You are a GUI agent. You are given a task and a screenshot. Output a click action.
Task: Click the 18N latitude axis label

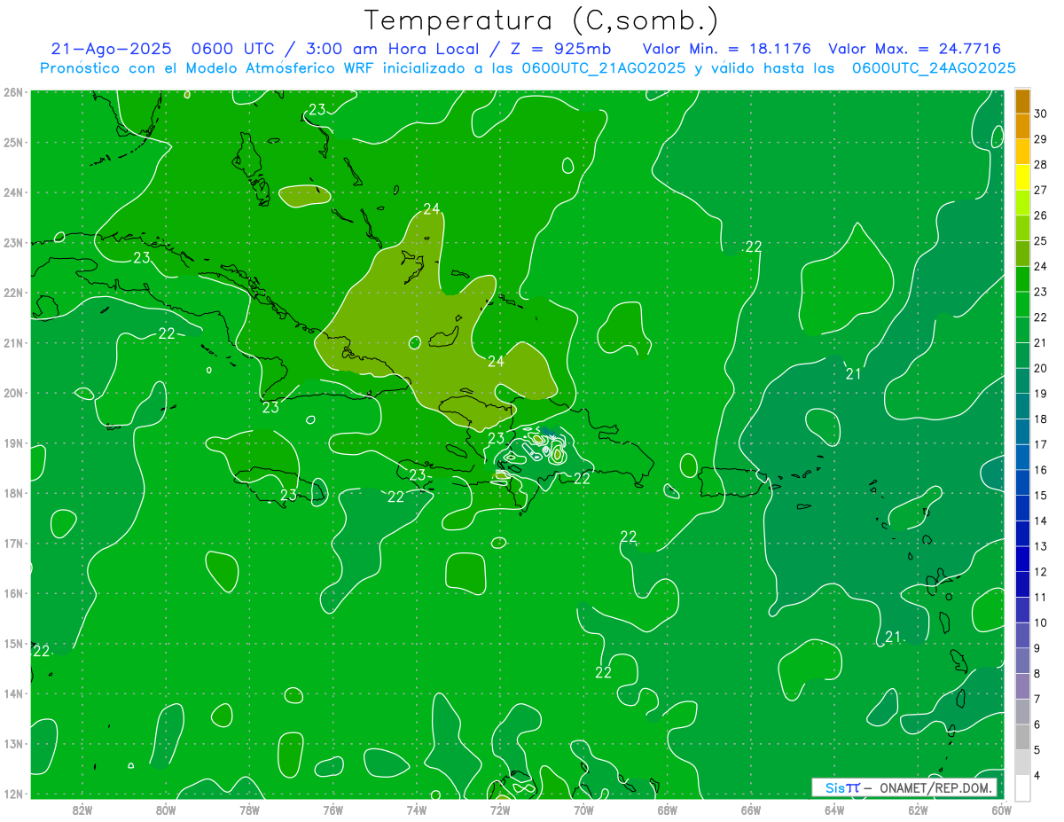12,493
